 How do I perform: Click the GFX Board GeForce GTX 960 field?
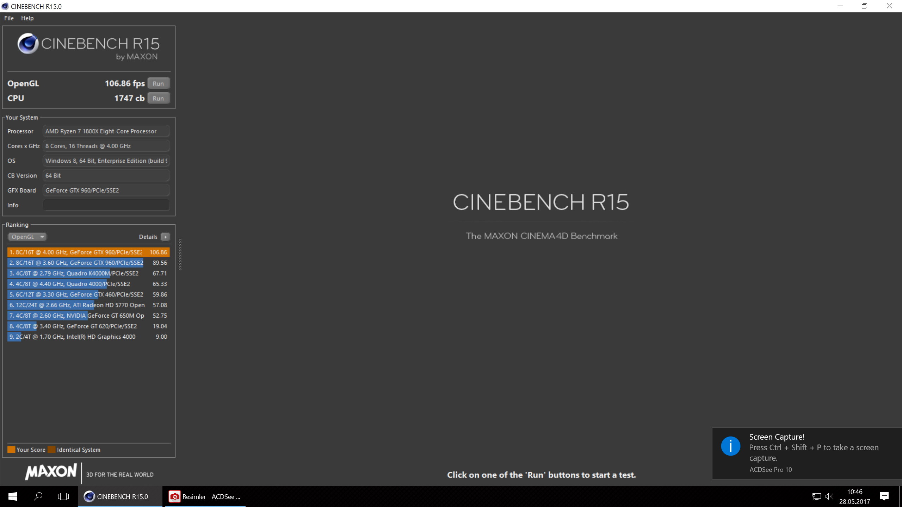click(x=106, y=190)
